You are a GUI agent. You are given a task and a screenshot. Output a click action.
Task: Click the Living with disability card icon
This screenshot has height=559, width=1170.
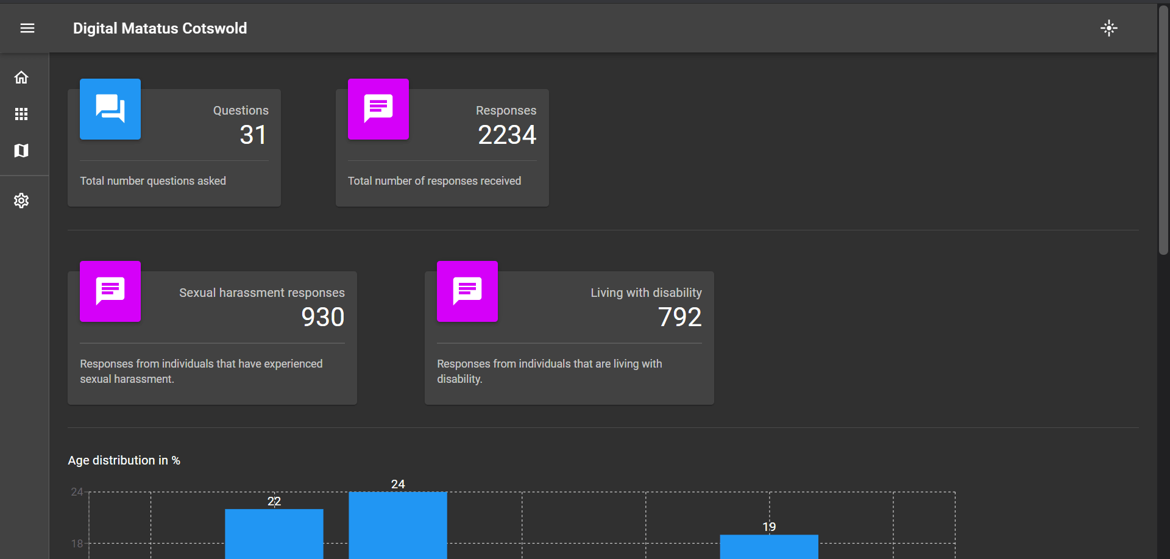[x=467, y=291]
